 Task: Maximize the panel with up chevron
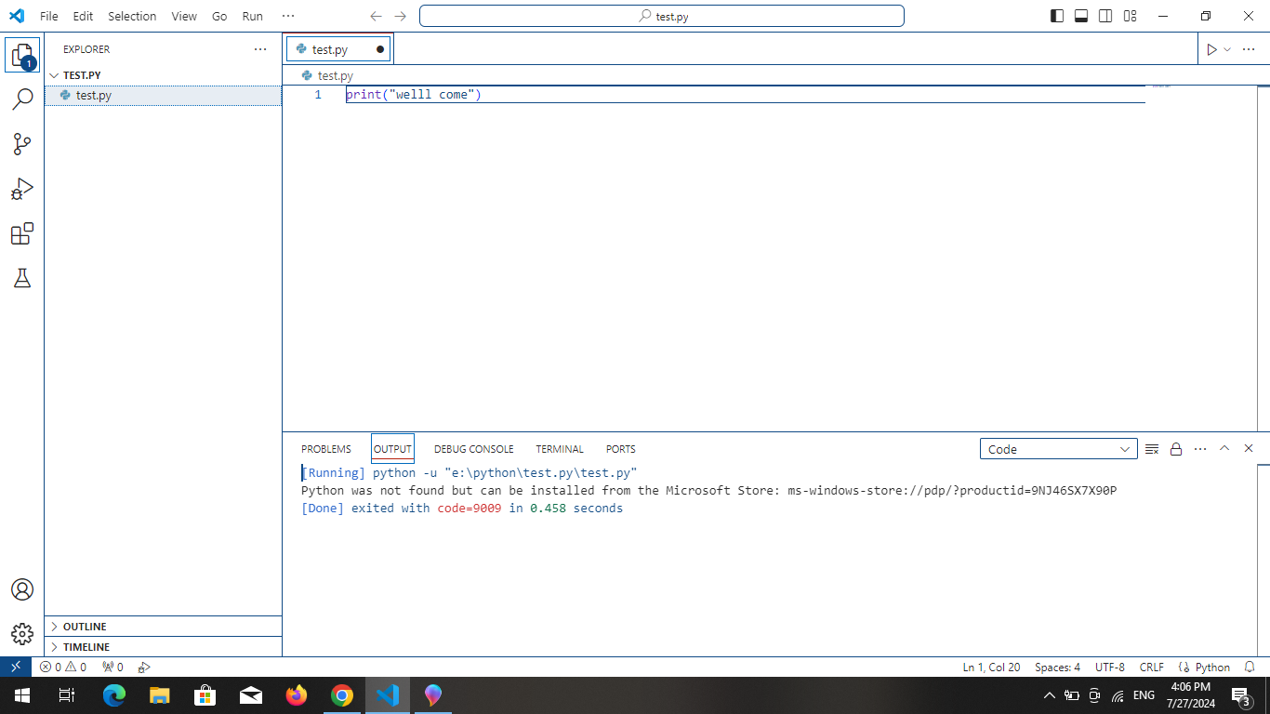[x=1224, y=448]
